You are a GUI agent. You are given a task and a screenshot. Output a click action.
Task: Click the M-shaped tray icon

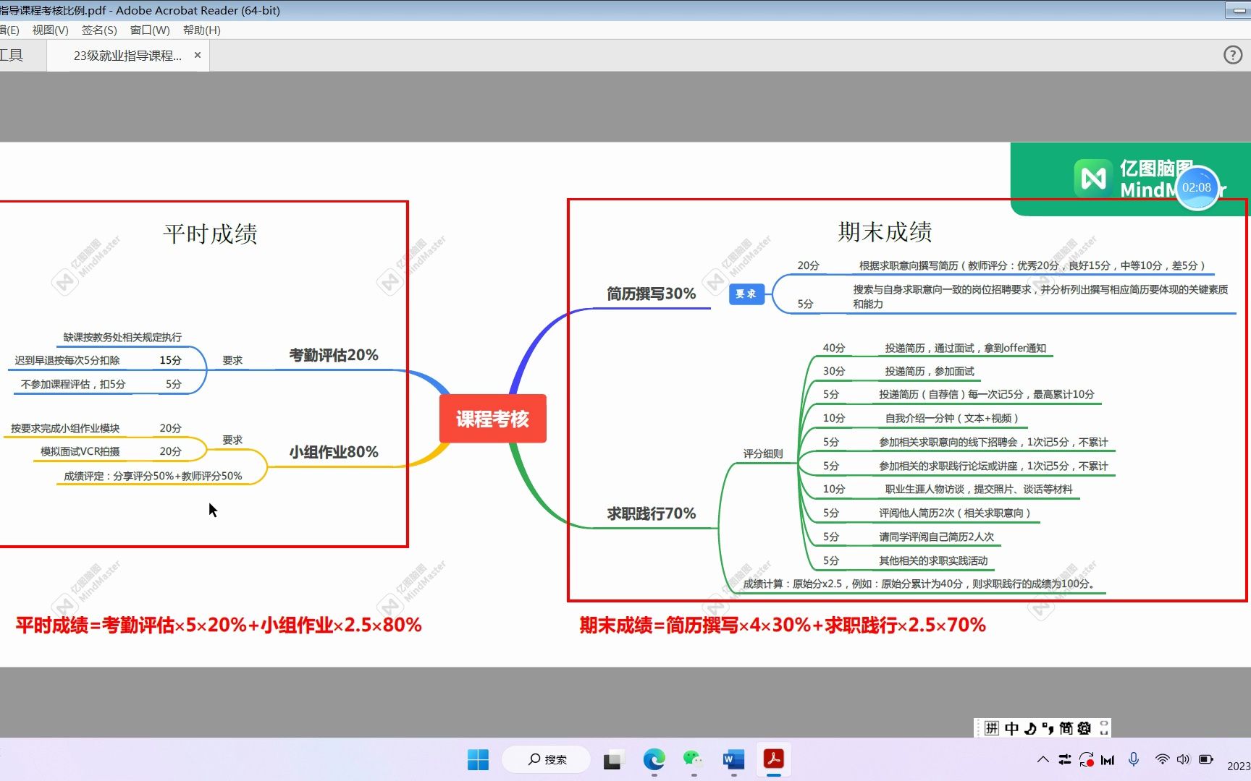pyautogui.click(x=1107, y=760)
